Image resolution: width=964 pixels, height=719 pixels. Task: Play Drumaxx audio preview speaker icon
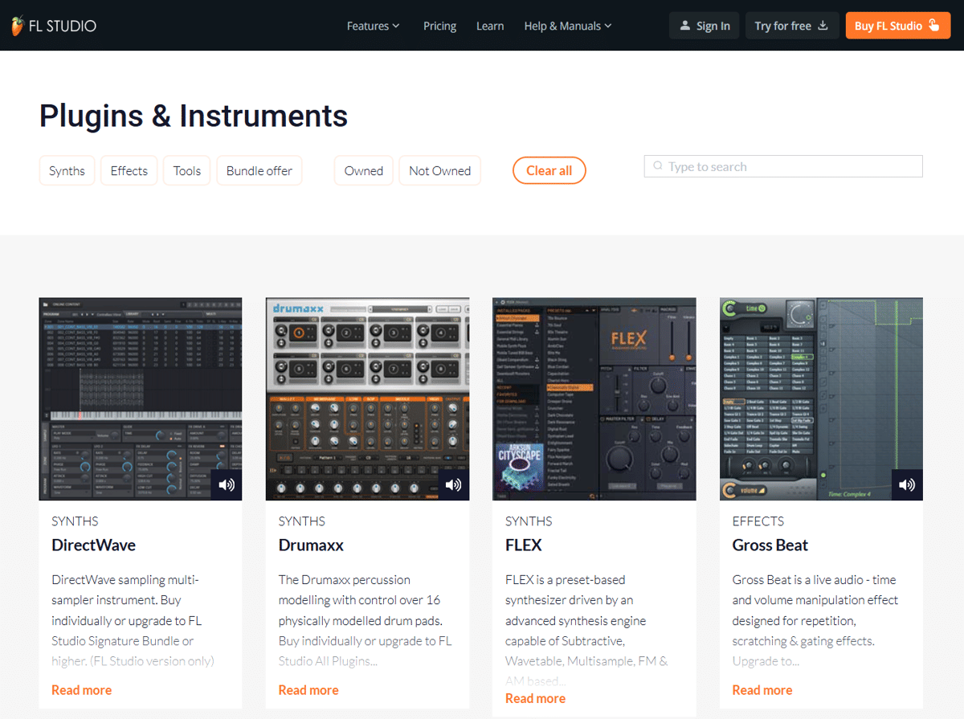point(454,484)
